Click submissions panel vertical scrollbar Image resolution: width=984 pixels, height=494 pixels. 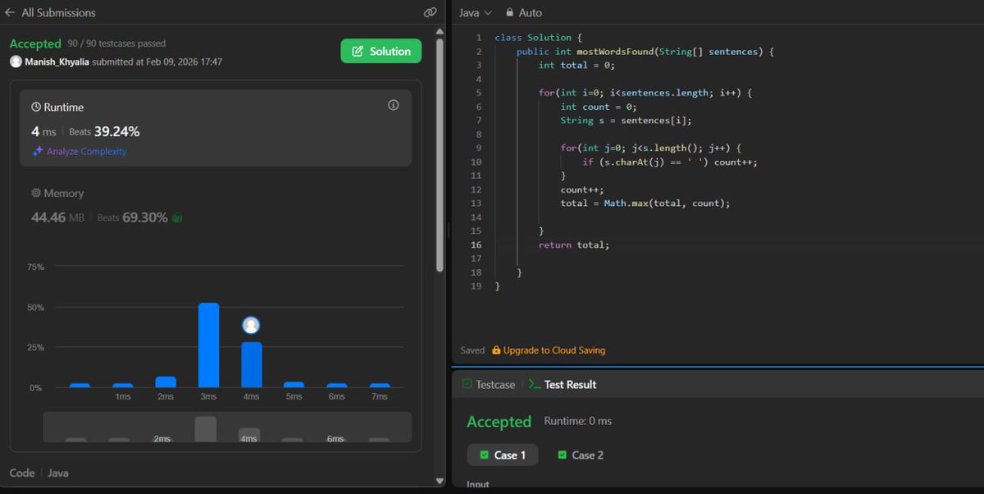coord(440,156)
